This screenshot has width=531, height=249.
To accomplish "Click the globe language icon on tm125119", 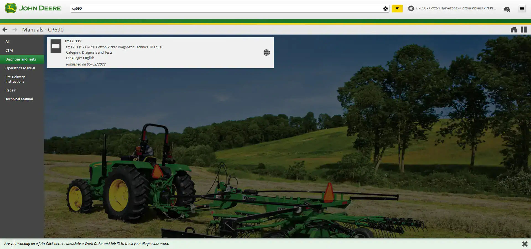I will (267, 53).
